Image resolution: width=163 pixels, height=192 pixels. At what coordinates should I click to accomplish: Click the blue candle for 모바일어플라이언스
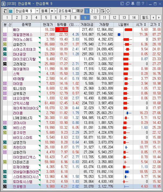click(x=127, y=172)
